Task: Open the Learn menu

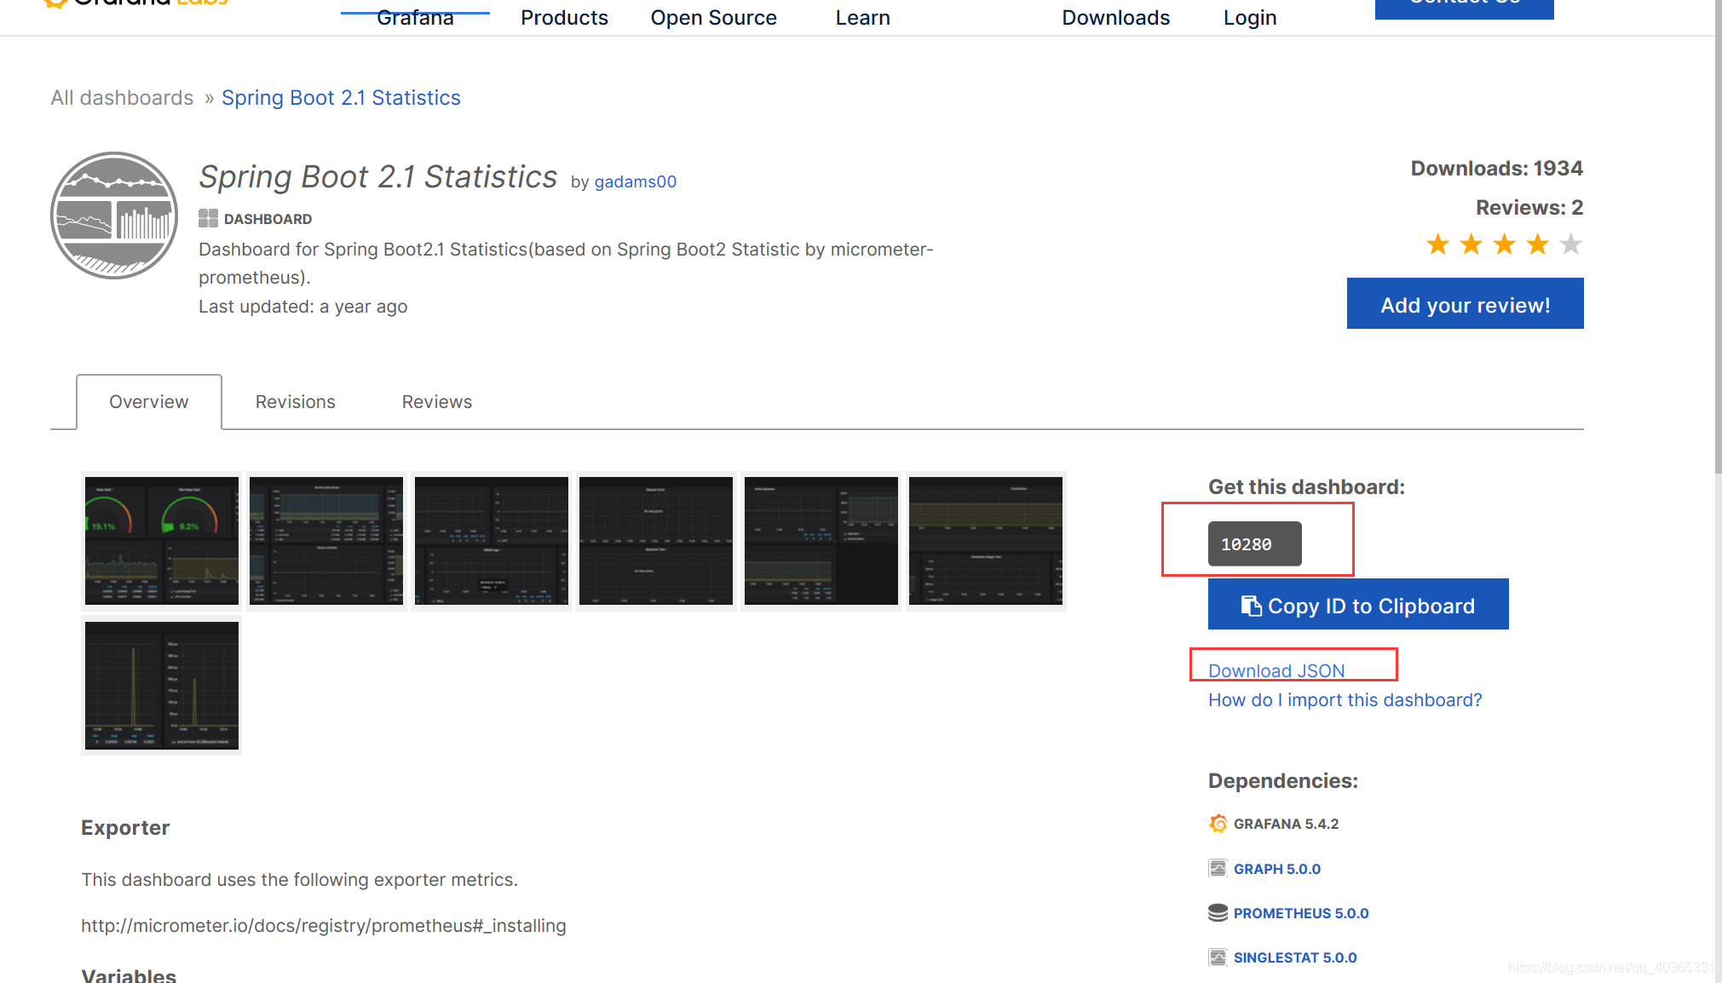Action: click(862, 17)
